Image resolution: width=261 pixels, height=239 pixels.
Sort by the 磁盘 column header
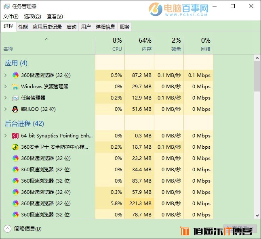169,44
